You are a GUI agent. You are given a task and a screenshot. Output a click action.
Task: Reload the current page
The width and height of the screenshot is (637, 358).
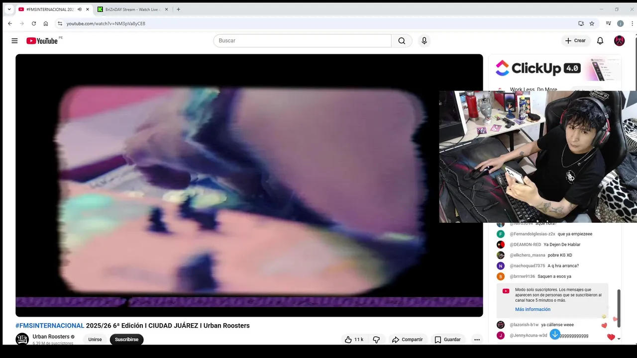pyautogui.click(x=34, y=23)
